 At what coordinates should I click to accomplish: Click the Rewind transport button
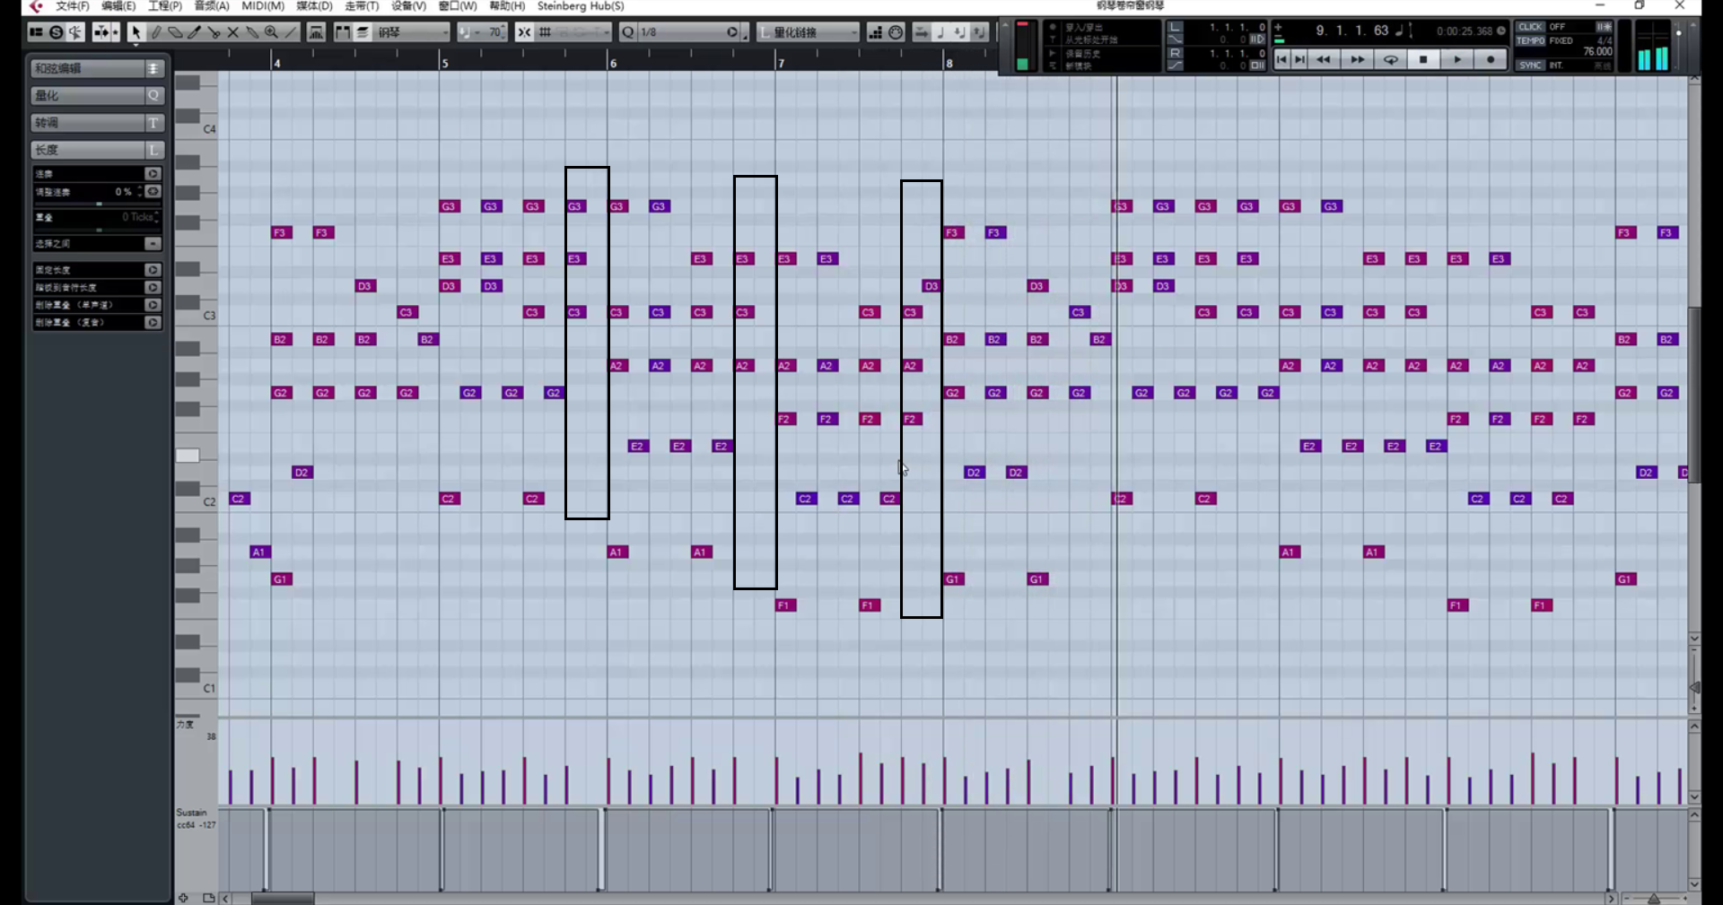pyautogui.click(x=1324, y=60)
